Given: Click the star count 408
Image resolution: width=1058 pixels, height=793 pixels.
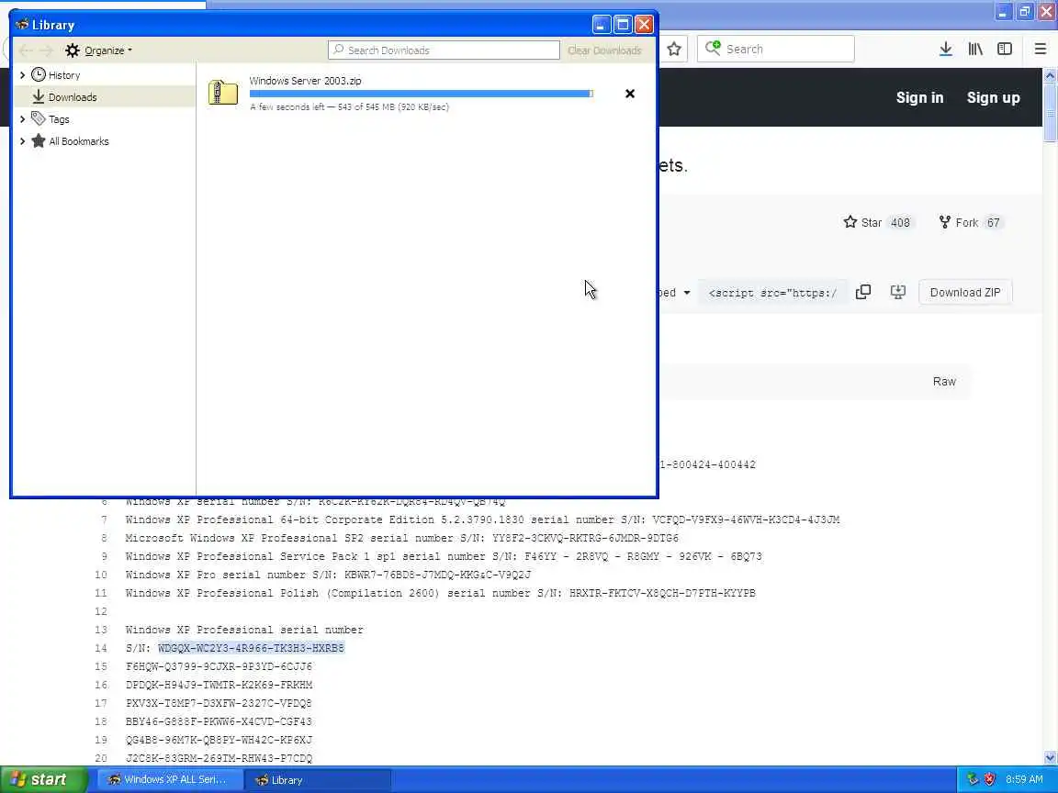Looking at the screenshot, I should click(x=900, y=222).
